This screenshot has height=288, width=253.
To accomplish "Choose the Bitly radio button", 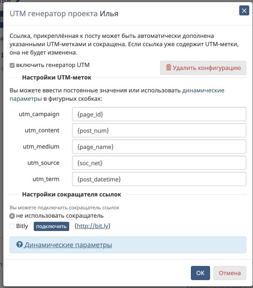I will pyautogui.click(x=12, y=226).
